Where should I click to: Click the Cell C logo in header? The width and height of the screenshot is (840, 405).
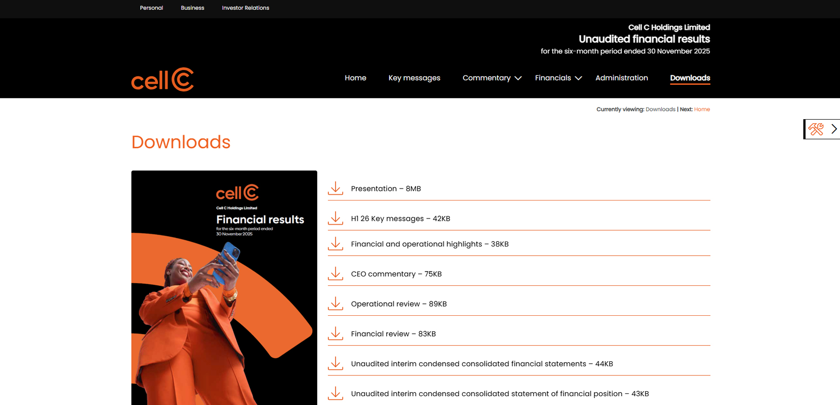pyautogui.click(x=162, y=79)
